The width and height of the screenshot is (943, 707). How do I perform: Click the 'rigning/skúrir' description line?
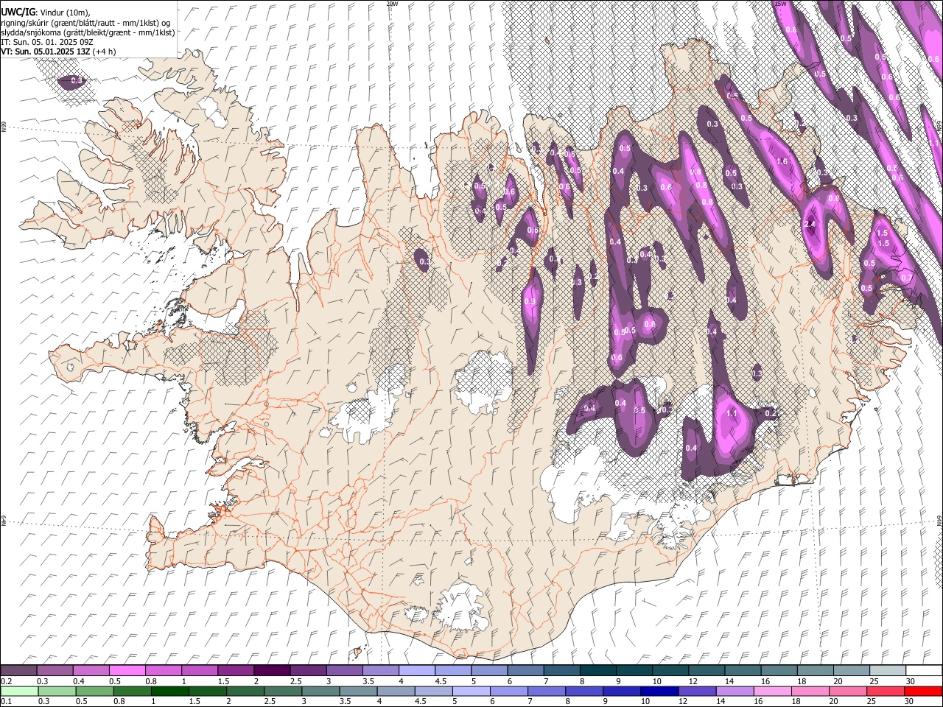[85, 22]
